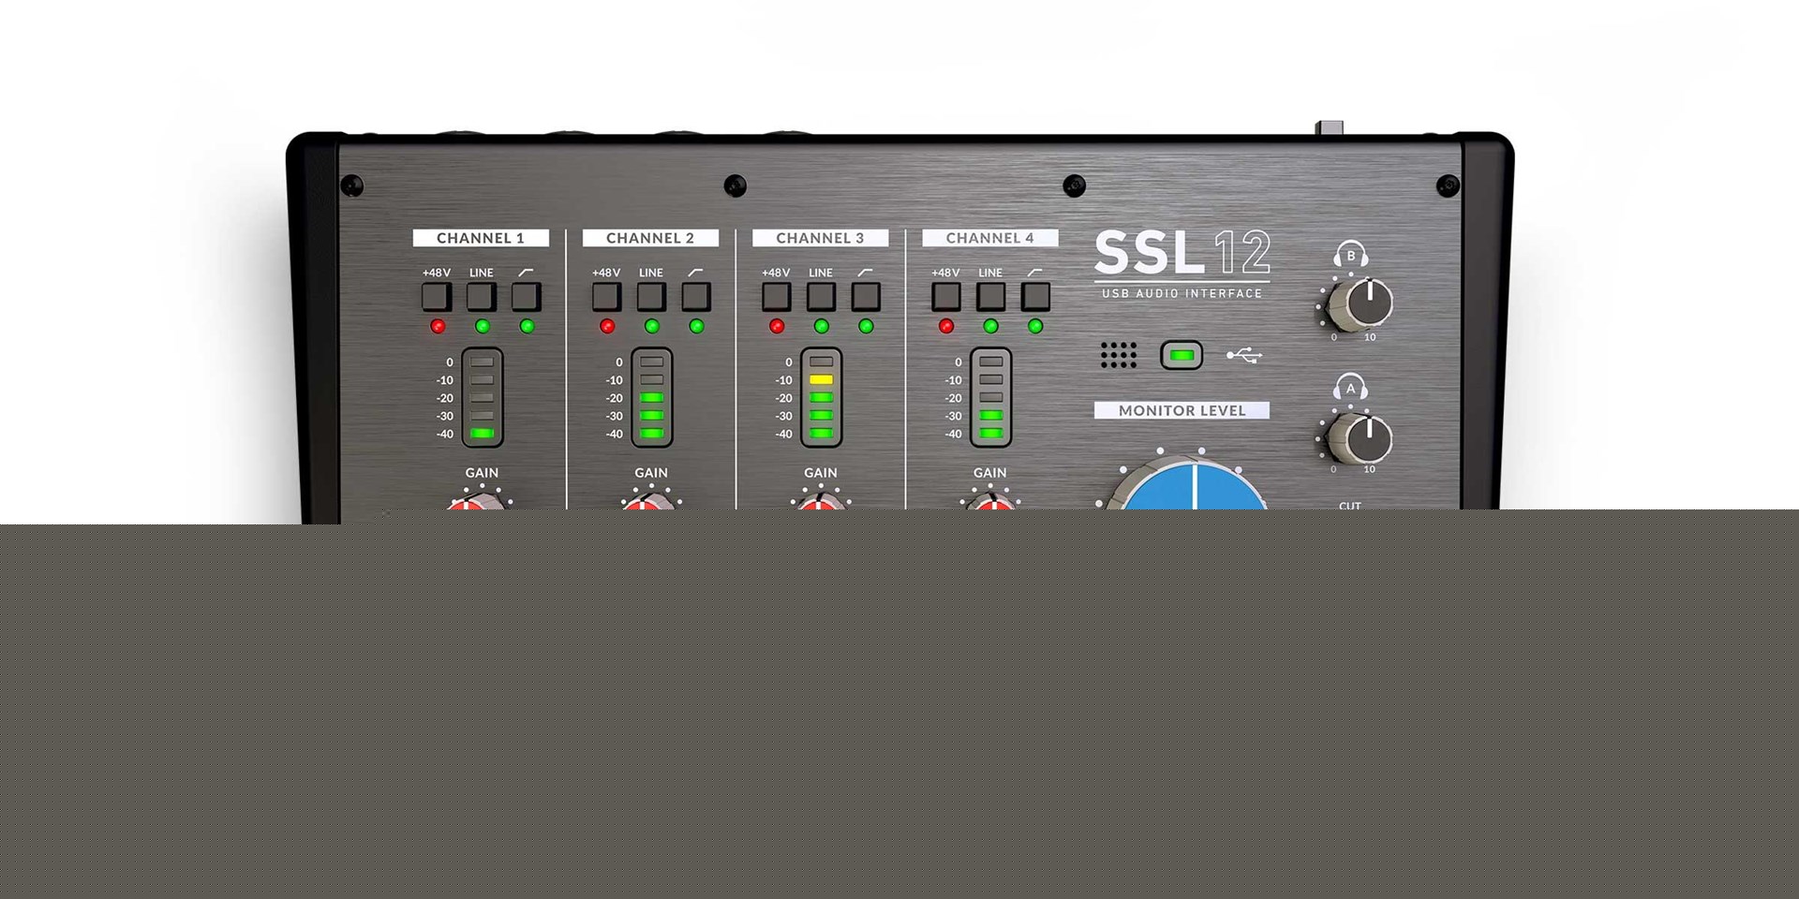
Task: Toggle the LINE button on Channel 2
Action: (x=651, y=297)
